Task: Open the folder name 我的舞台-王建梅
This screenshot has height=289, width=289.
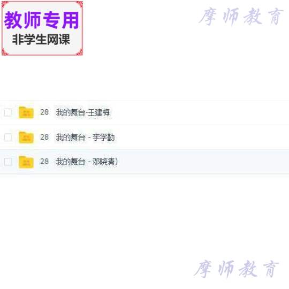Action: 83,112
